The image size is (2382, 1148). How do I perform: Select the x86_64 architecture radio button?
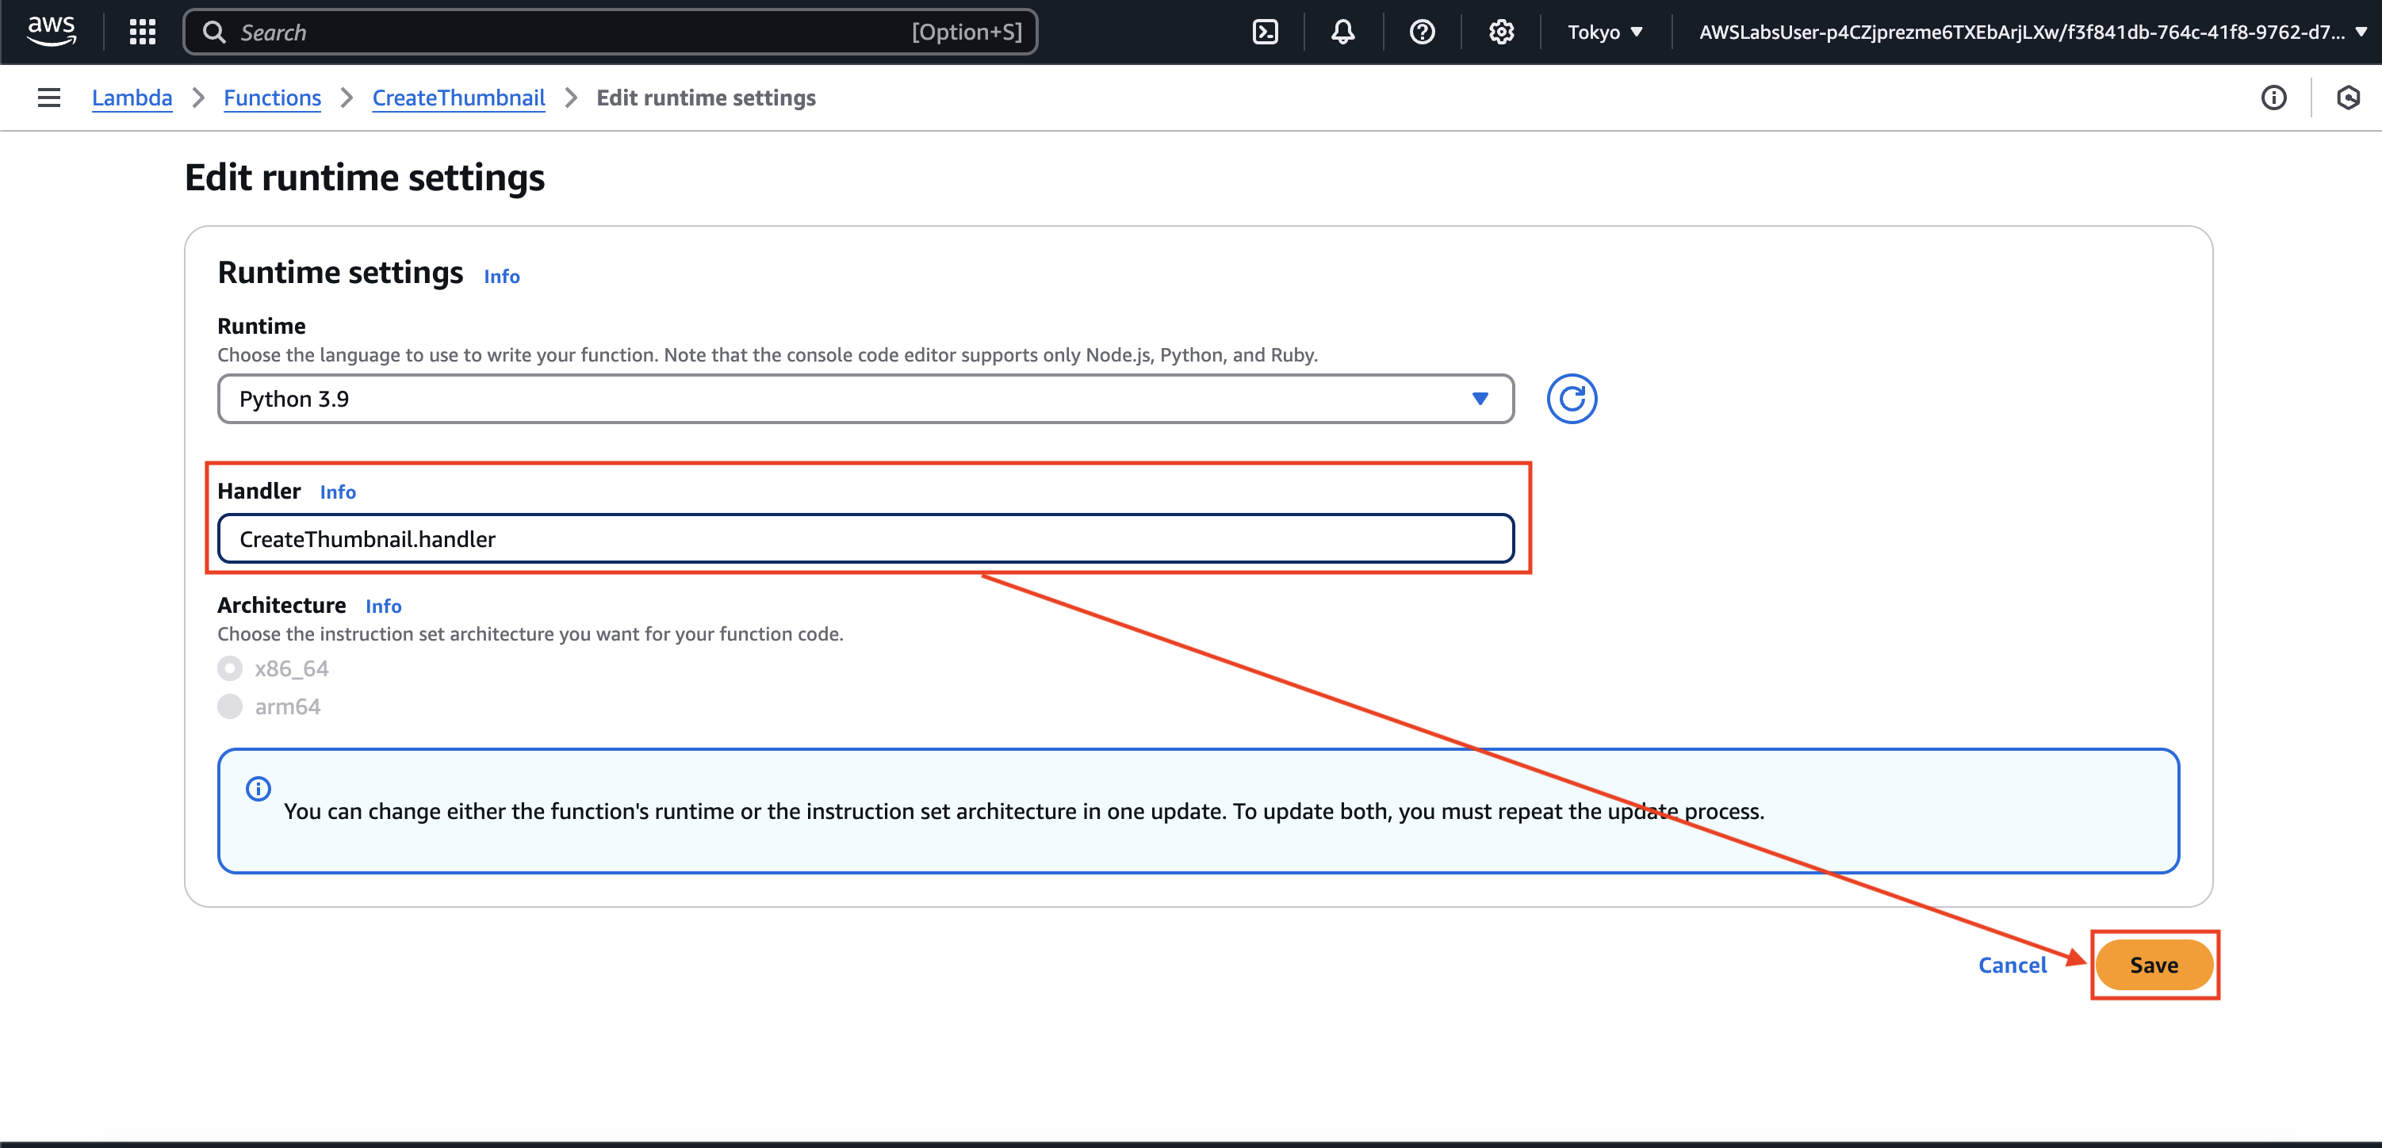(230, 668)
